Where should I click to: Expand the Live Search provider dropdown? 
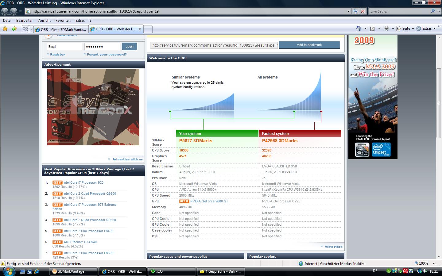click(438, 11)
